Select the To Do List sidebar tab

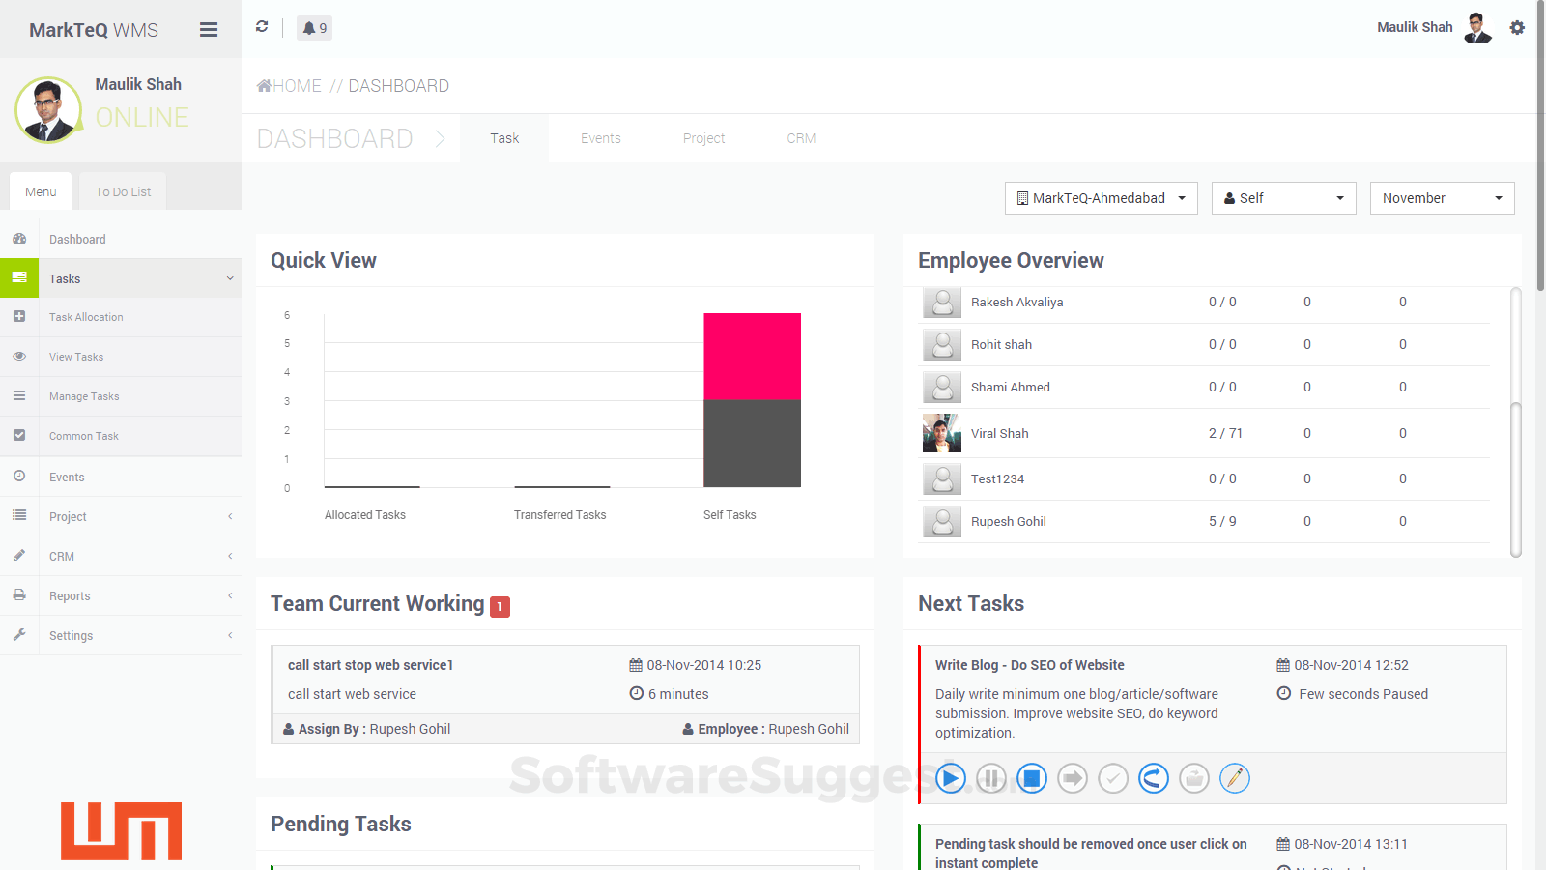tap(123, 191)
